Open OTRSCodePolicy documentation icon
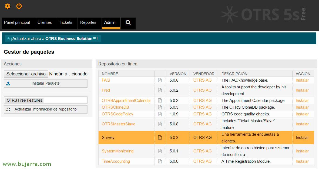Screen dimensions: 319x170 [160, 114]
